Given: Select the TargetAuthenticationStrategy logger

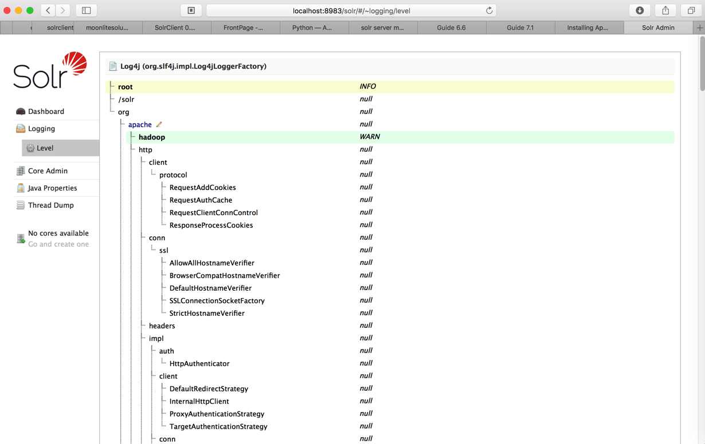Looking at the screenshot, I should (218, 427).
